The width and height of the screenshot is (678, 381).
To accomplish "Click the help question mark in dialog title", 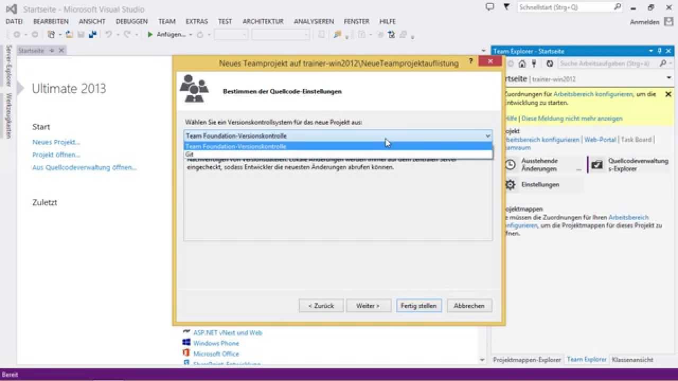I will pyautogui.click(x=470, y=62).
